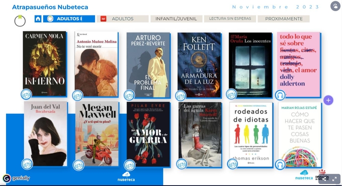Select Carmen Mola El Infierno cover

[x=44, y=63]
